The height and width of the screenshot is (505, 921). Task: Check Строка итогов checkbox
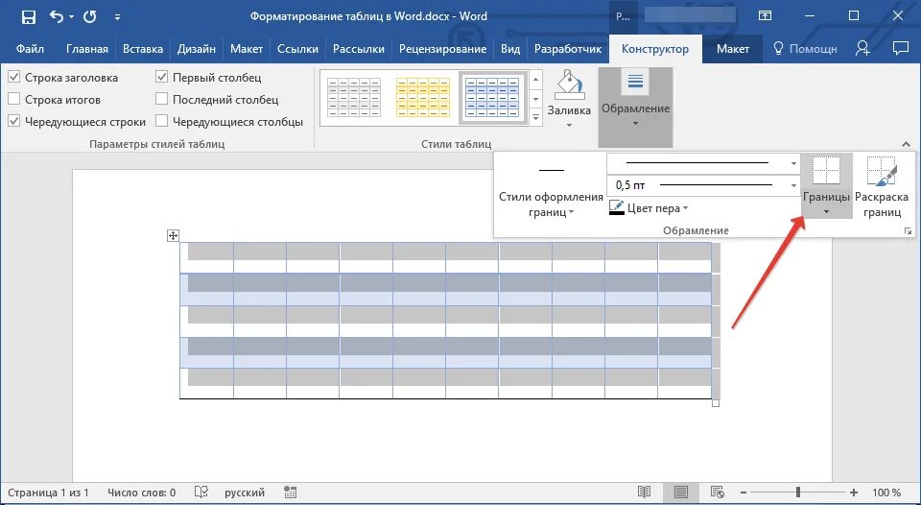14,99
